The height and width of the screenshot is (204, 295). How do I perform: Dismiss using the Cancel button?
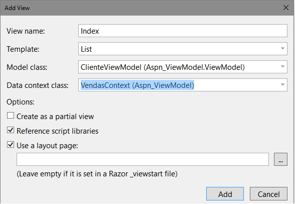(268, 194)
